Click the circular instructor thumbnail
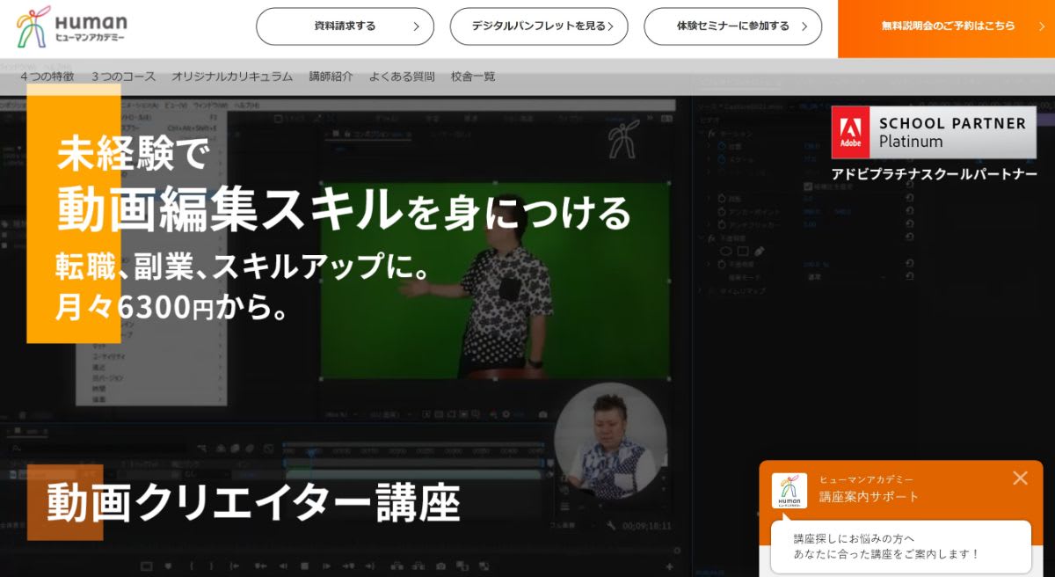This screenshot has width=1055, height=577. click(609, 439)
